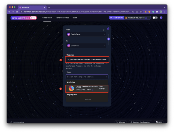Image resolution: width=174 pixels, height=132 pixels.
Task: Open the Transfer Records tab
Action: (x=62, y=18)
